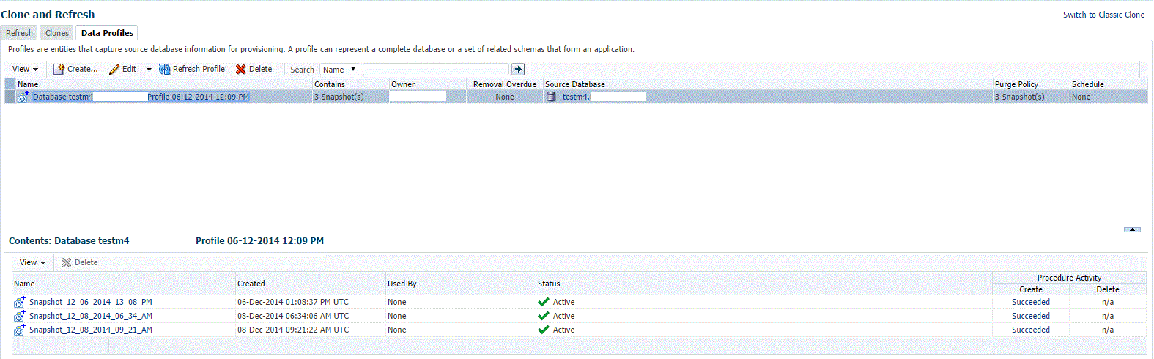This screenshot has height=359, width=1154.
Task: Click the Refresh Profile button label
Action: coord(199,69)
